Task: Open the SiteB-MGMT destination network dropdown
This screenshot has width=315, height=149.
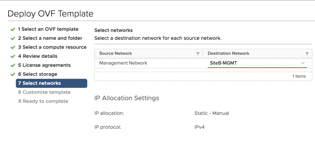Action: 257,63
